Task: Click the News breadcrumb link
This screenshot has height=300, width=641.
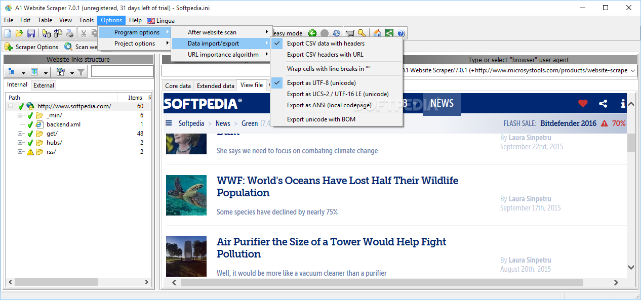Action: click(x=223, y=123)
